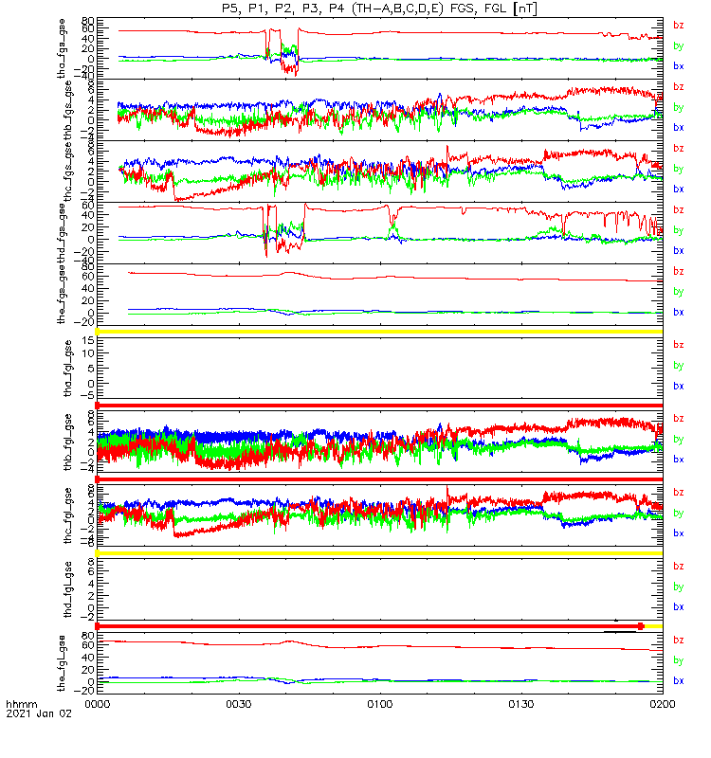Click the bz legend of thd_fgl_gse panel

click(679, 566)
